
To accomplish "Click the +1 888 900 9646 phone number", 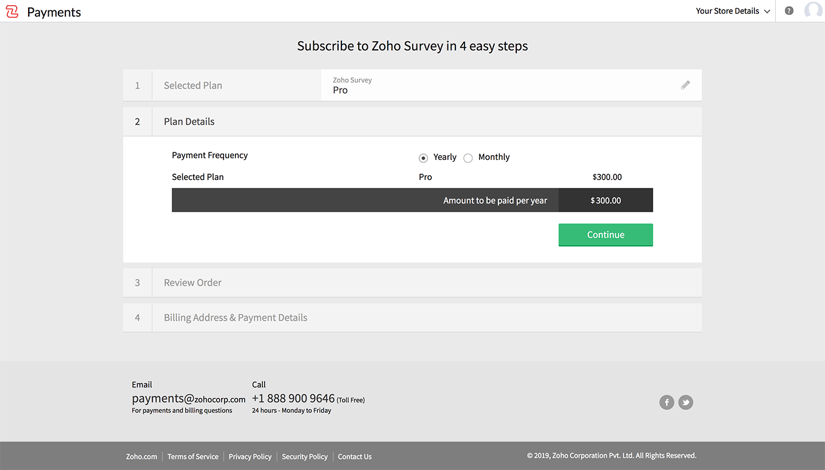I will 293,398.
